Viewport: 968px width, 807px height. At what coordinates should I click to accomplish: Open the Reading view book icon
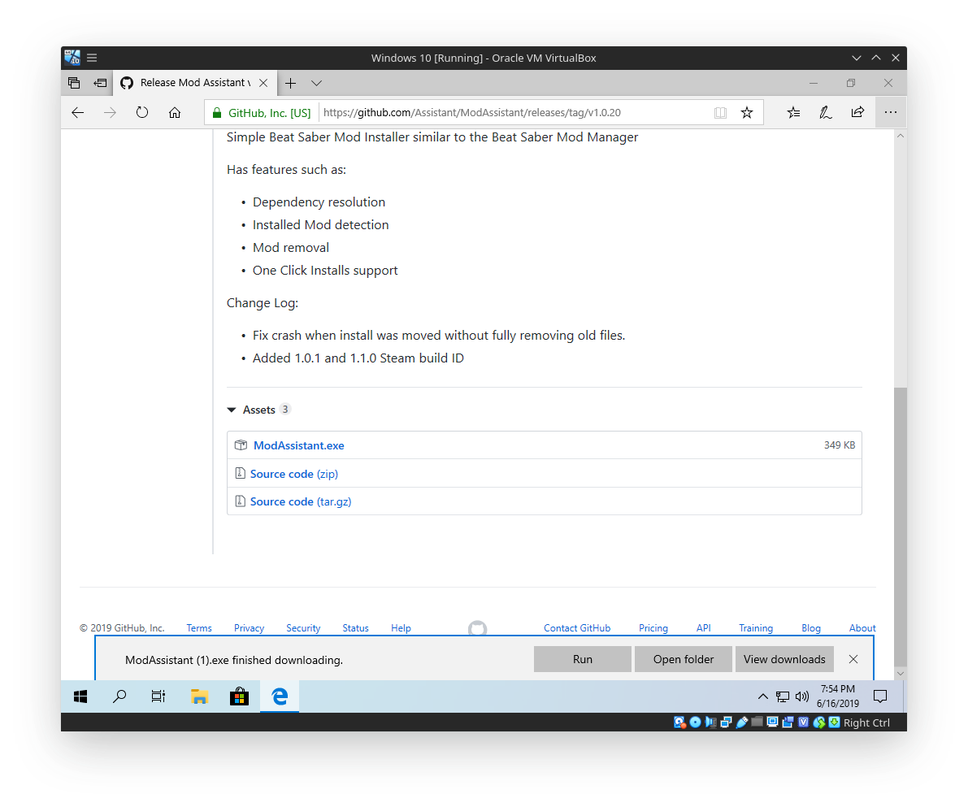click(720, 113)
